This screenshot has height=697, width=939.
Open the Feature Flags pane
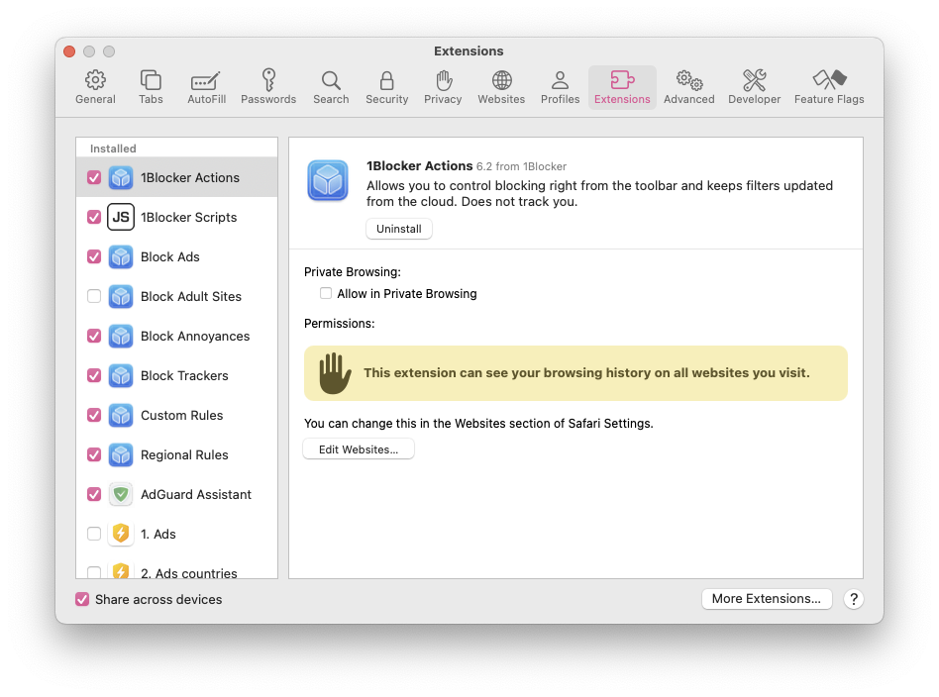(829, 86)
